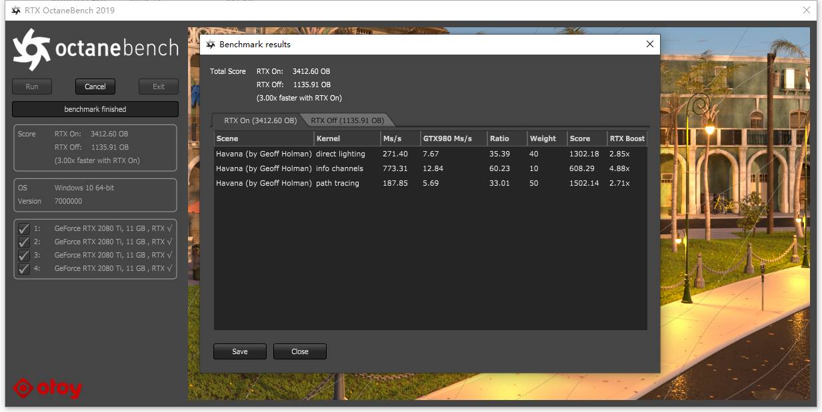The width and height of the screenshot is (822, 412).
Task: Sort by the Scene column header
Action: click(x=264, y=138)
